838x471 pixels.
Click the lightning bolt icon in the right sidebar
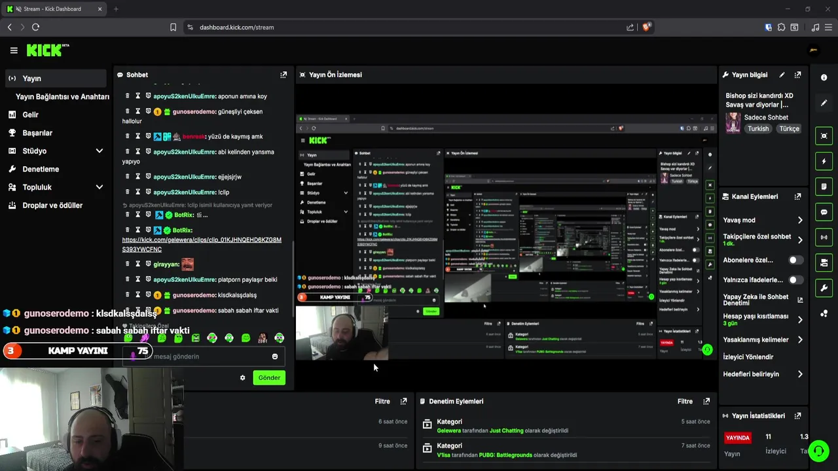tap(824, 162)
